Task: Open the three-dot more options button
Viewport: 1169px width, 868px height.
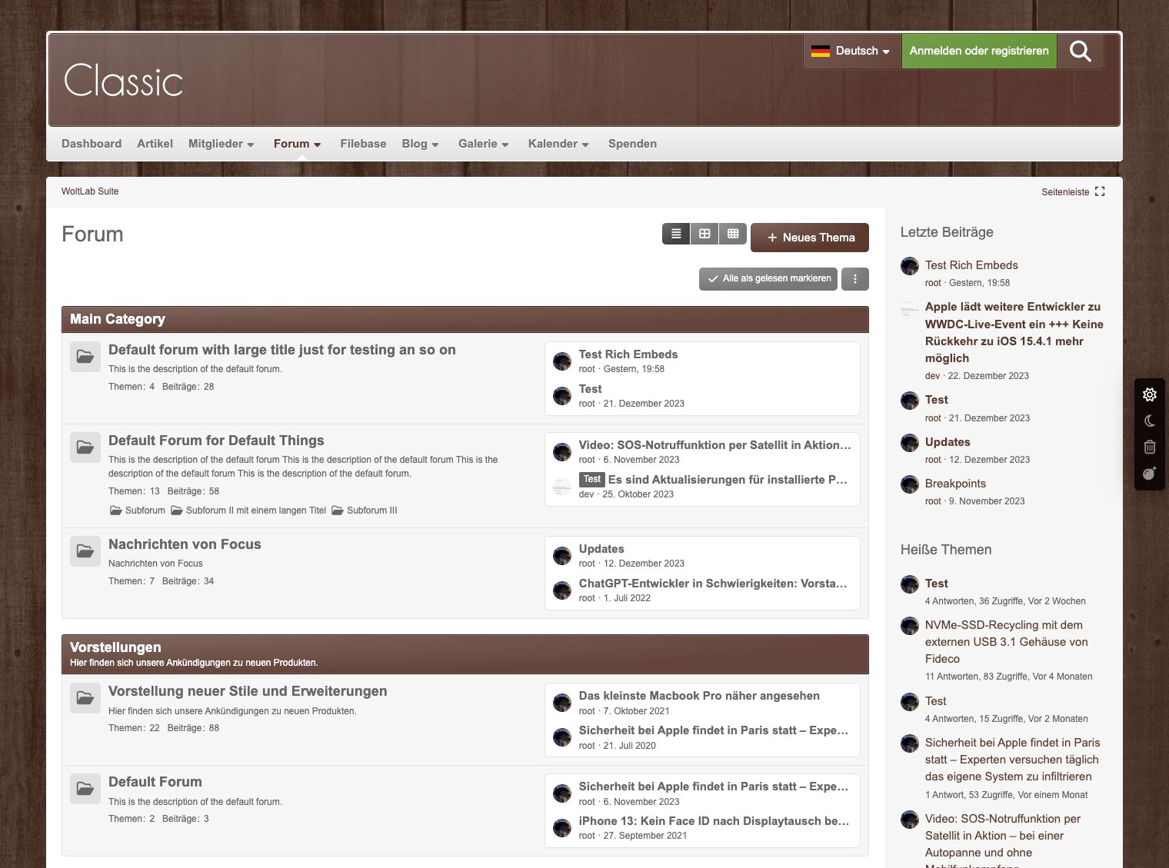Action: point(855,279)
